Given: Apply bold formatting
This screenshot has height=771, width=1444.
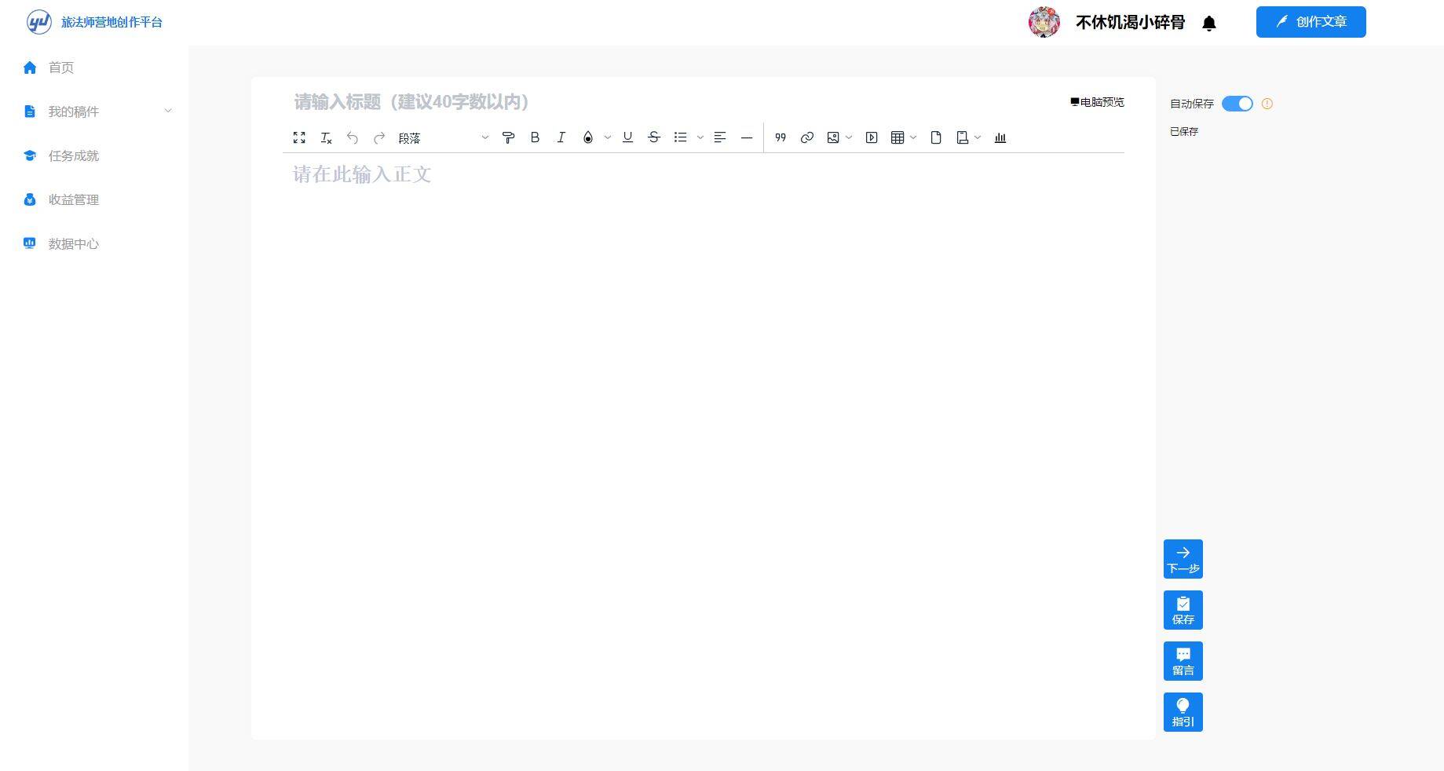Looking at the screenshot, I should pos(535,137).
